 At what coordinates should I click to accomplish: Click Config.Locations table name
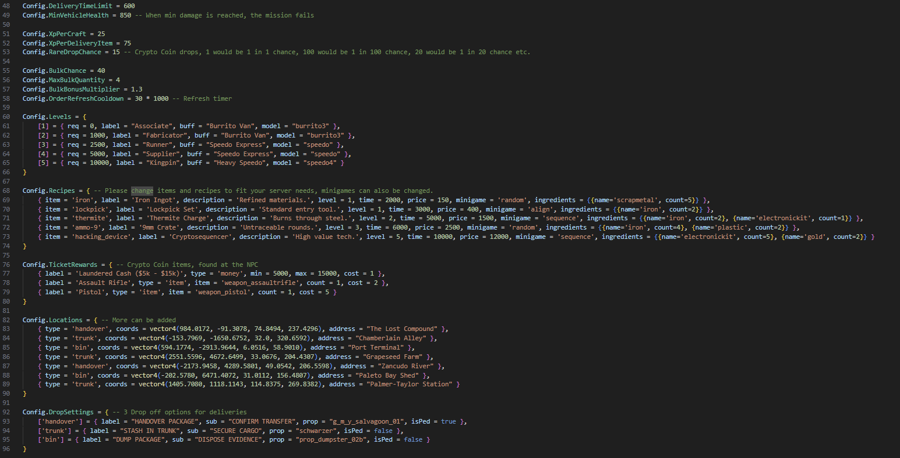(52, 320)
